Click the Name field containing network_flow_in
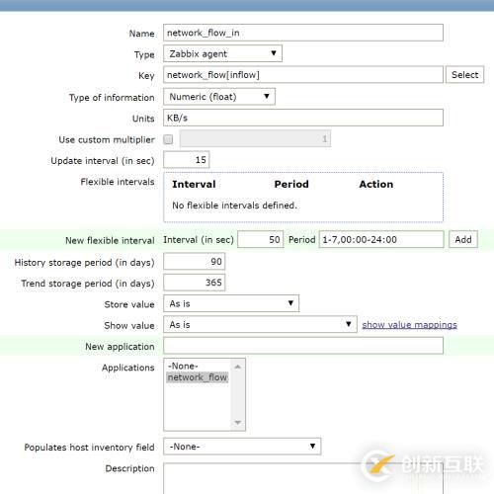Screen dimensions: 494x494 tap(303, 33)
